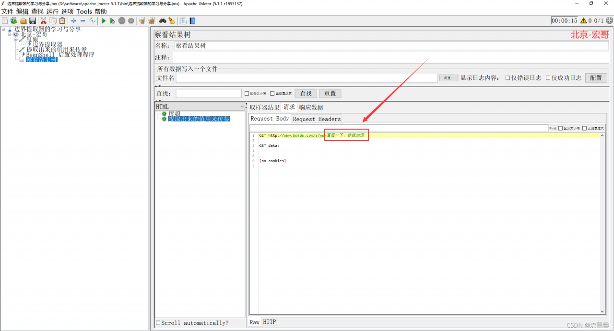Open the Tools menu
614x331 pixels.
coord(84,11)
